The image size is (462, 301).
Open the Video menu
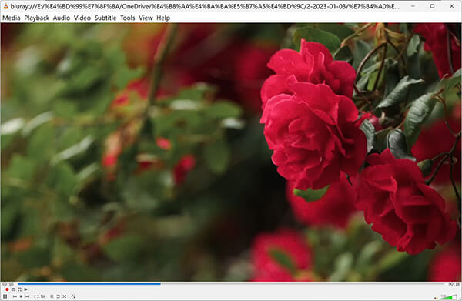click(x=82, y=18)
